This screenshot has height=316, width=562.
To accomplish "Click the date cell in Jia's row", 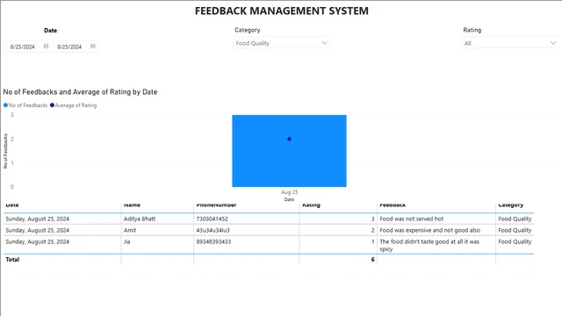I will [37, 242].
